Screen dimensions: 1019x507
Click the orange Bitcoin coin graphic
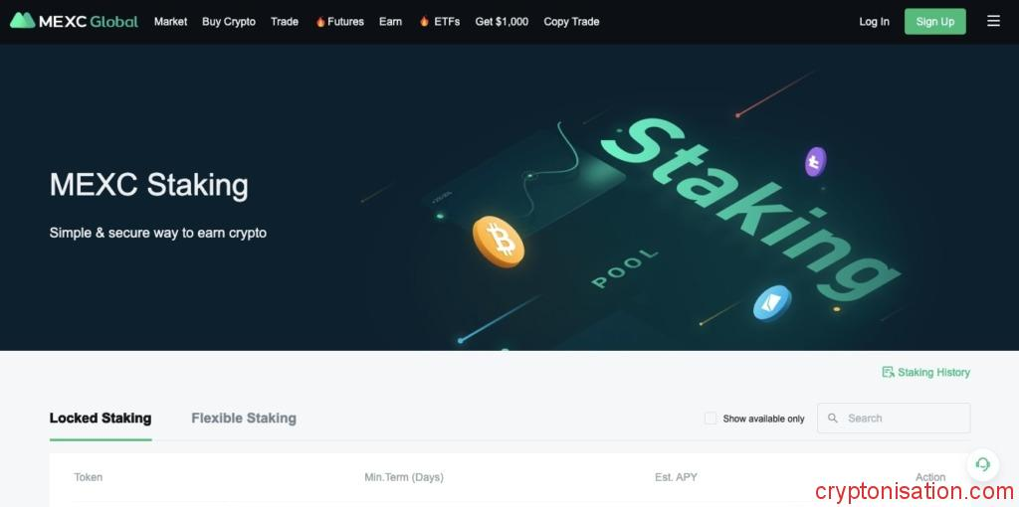pos(499,242)
